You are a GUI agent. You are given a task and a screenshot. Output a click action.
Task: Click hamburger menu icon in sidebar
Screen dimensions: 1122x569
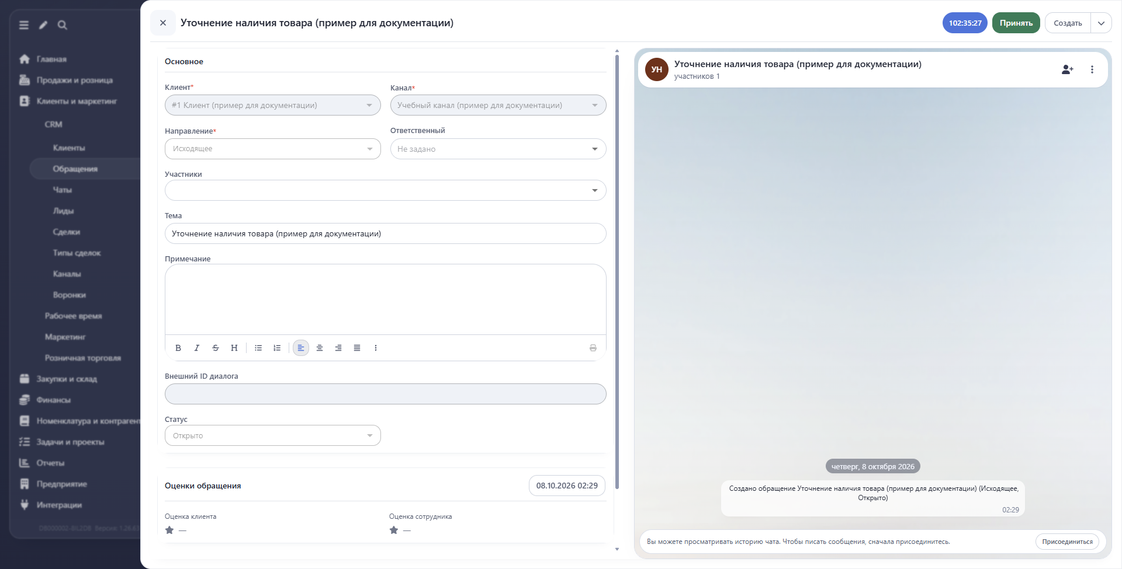point(24,25)
